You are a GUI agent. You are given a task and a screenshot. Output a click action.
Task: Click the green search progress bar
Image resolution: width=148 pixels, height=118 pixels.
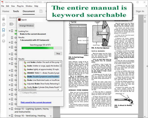point(42,48)
